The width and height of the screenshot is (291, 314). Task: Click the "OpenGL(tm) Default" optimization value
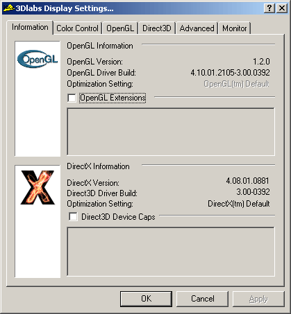point(236,84)
